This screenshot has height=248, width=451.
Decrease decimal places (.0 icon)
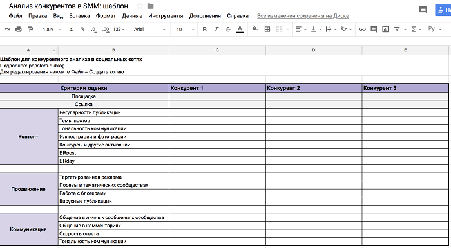[94, 30]
